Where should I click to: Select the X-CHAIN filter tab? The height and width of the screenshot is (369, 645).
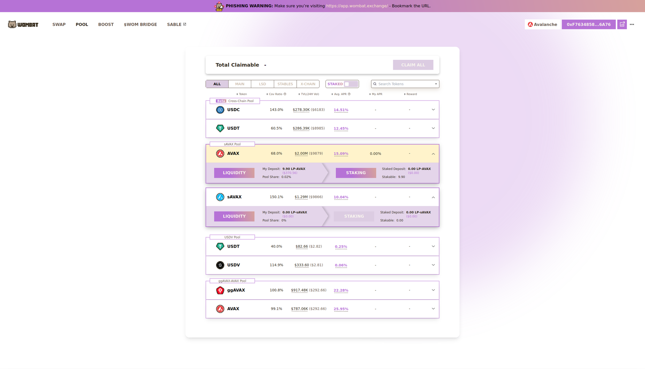click(x=308, y=84)
